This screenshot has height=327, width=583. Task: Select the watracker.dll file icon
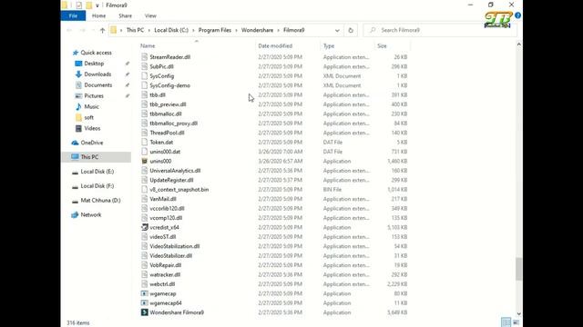[x=144, y=274]
